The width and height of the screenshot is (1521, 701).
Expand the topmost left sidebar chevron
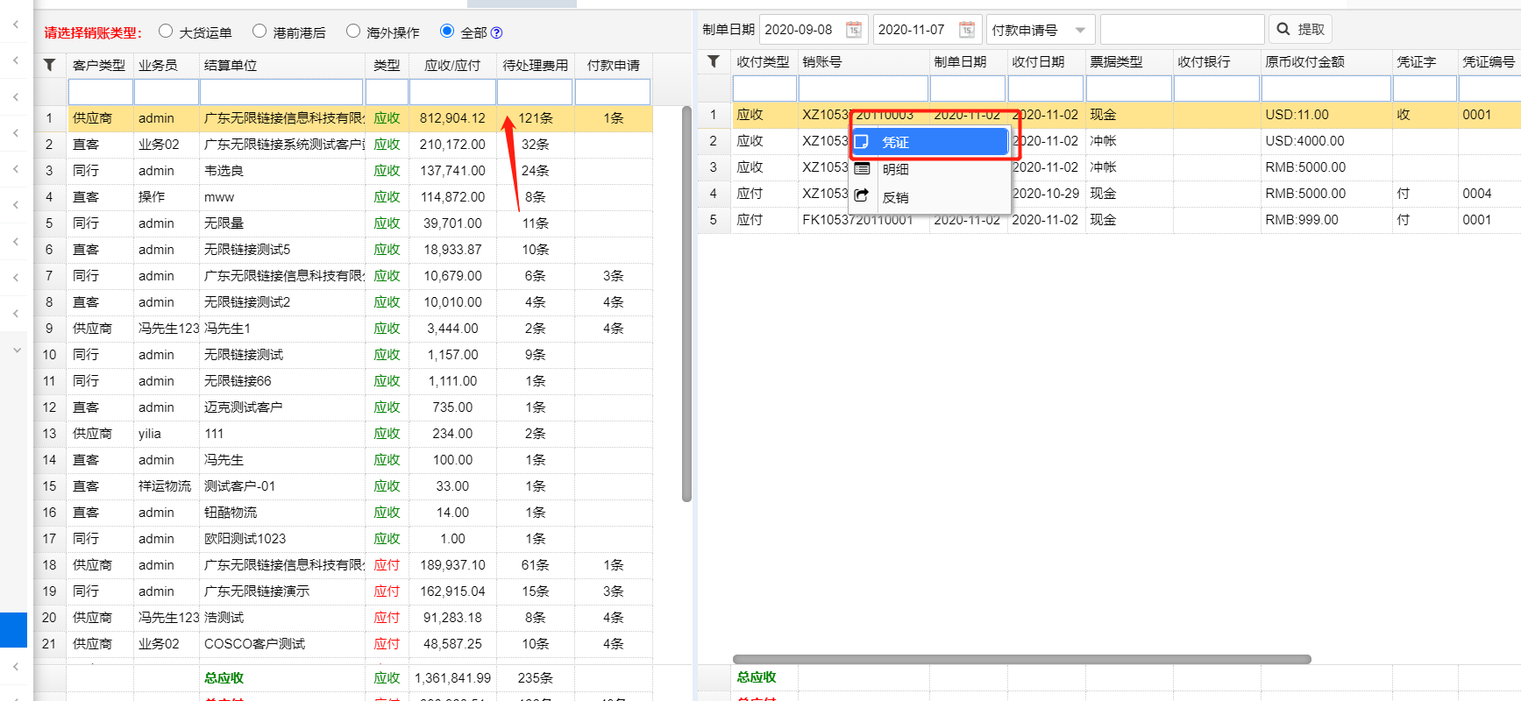tap(16, 25)
